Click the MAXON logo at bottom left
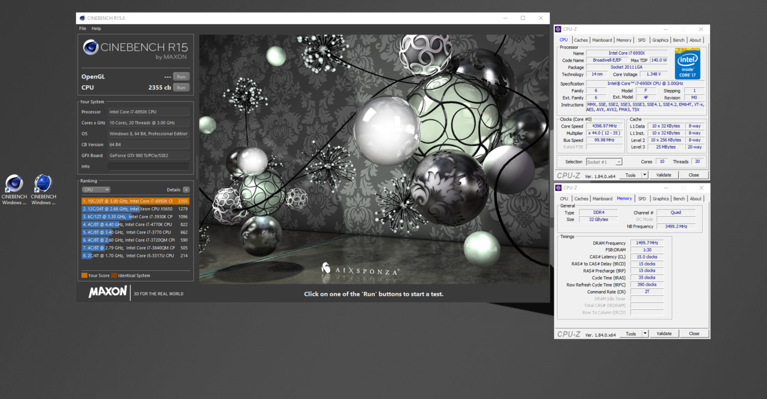 tap(108, 292)
